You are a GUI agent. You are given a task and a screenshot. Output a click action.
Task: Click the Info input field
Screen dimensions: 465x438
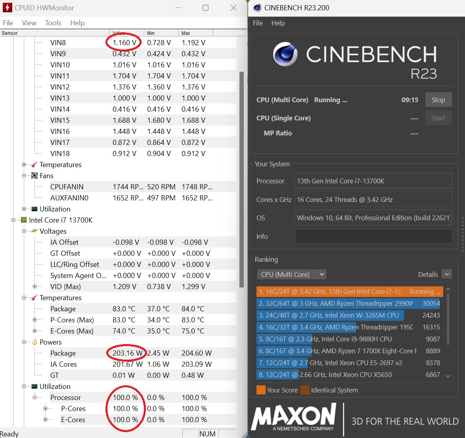373,236
